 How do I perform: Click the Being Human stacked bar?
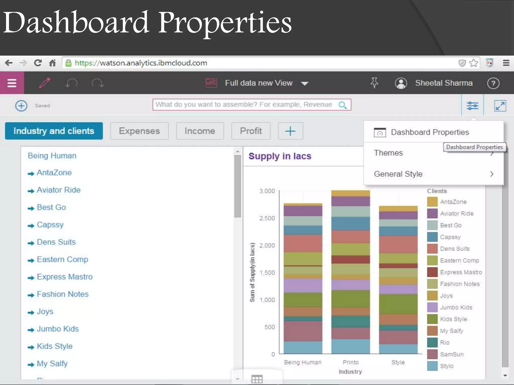[x=303, y=278]
